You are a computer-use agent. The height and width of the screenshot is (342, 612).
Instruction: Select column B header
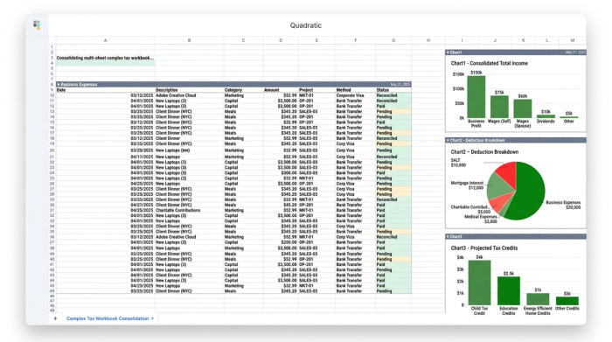190,40
